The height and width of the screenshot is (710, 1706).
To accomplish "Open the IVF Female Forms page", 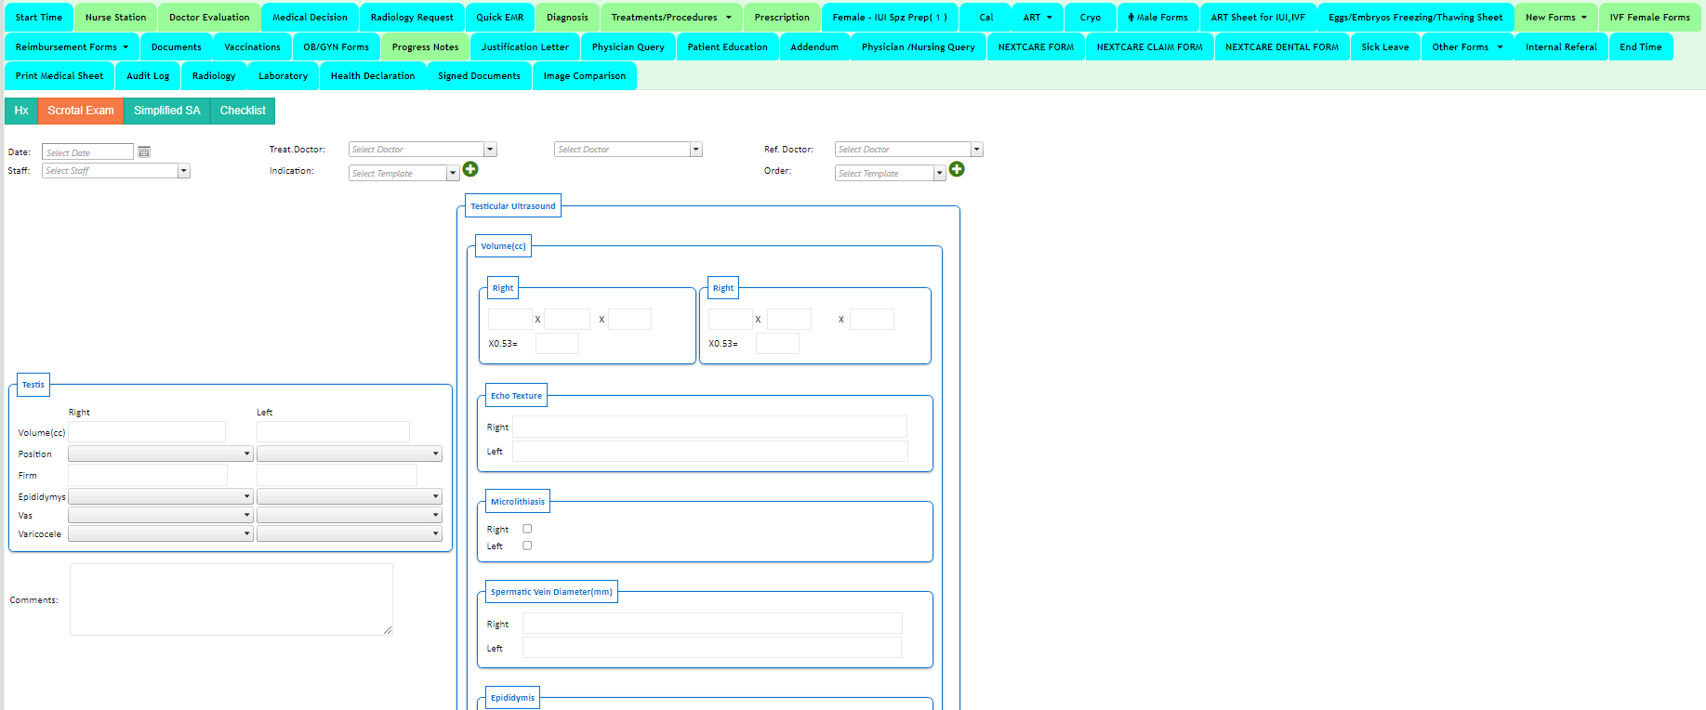I will (1649, 18).
